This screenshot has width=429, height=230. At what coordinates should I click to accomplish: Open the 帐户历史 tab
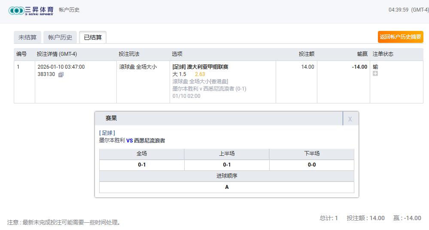click(x=60, y=37)
